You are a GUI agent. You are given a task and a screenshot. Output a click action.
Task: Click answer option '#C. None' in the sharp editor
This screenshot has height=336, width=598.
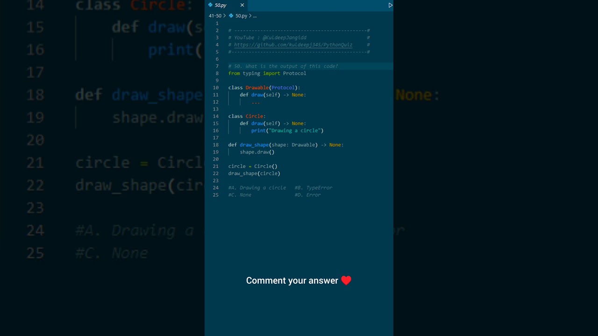coord(240,195)
